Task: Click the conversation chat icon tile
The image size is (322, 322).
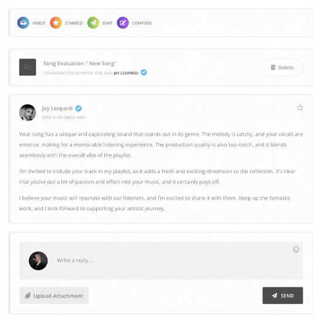Action: click(28, 67)
